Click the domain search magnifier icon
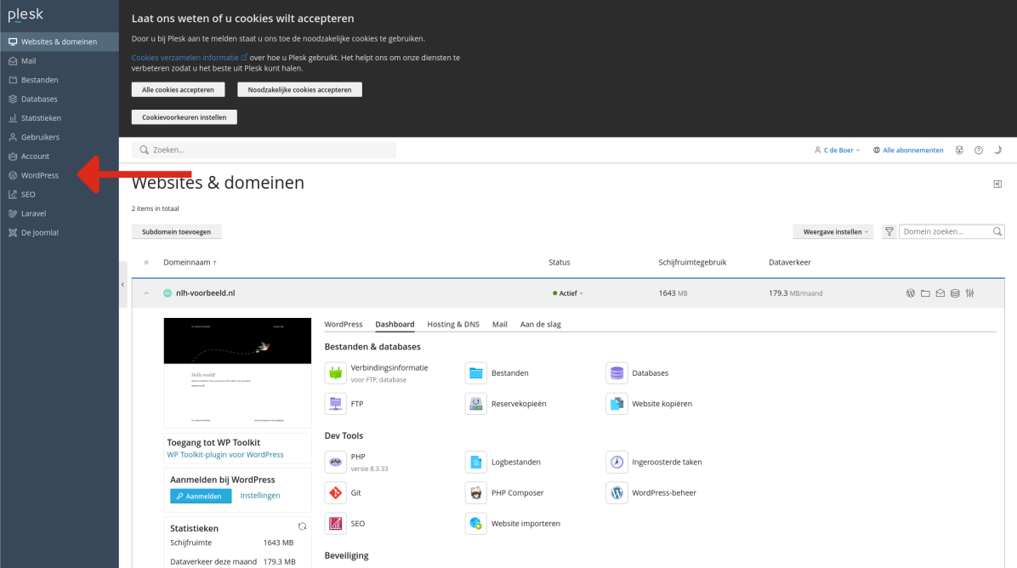The width and height of the screenshot is (1017, 568). pos(997,231)
